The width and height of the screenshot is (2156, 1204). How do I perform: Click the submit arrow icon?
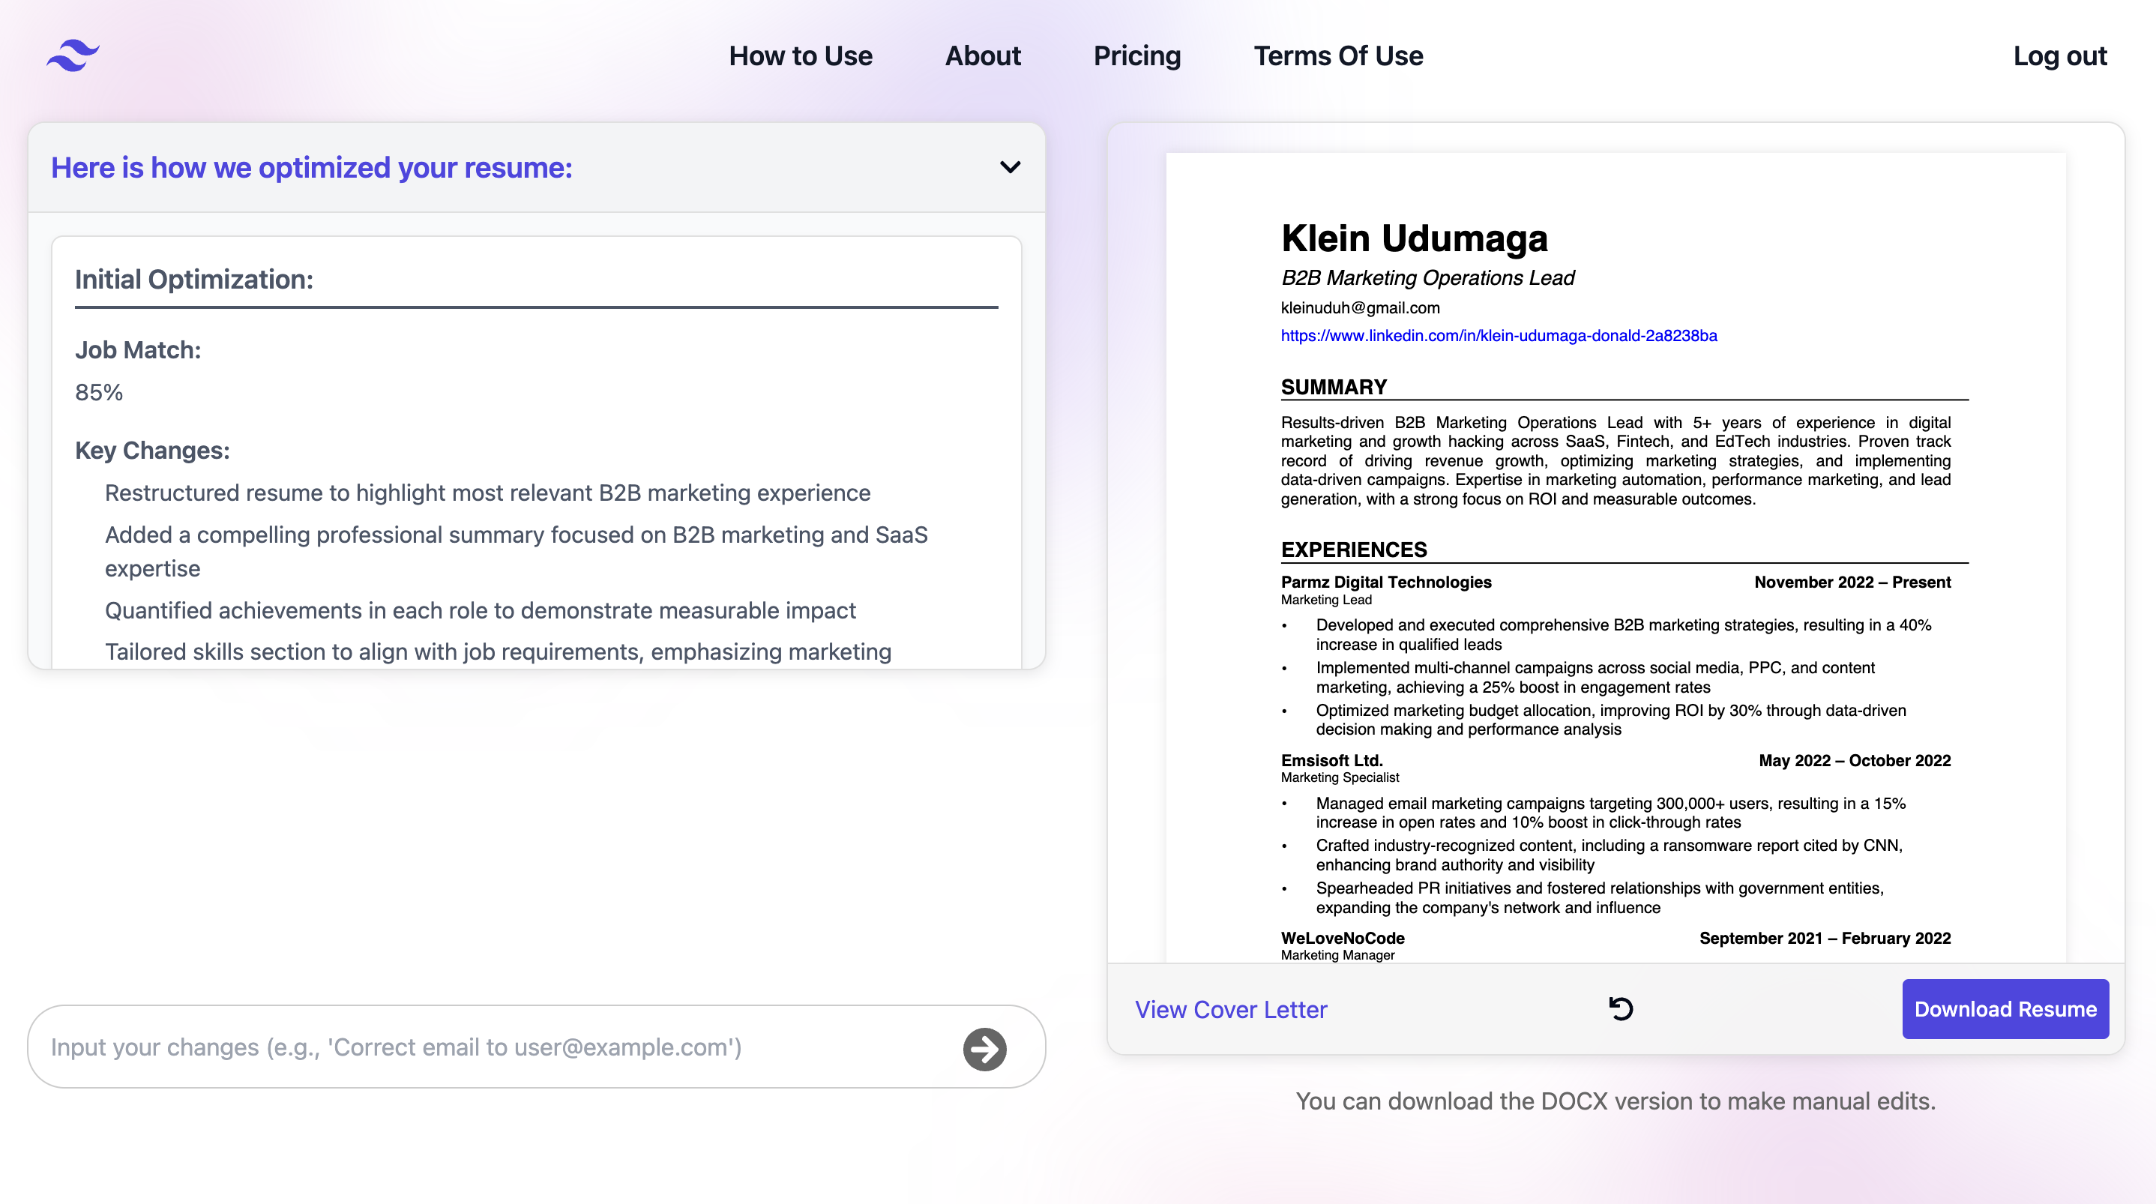pos(984,1048)
